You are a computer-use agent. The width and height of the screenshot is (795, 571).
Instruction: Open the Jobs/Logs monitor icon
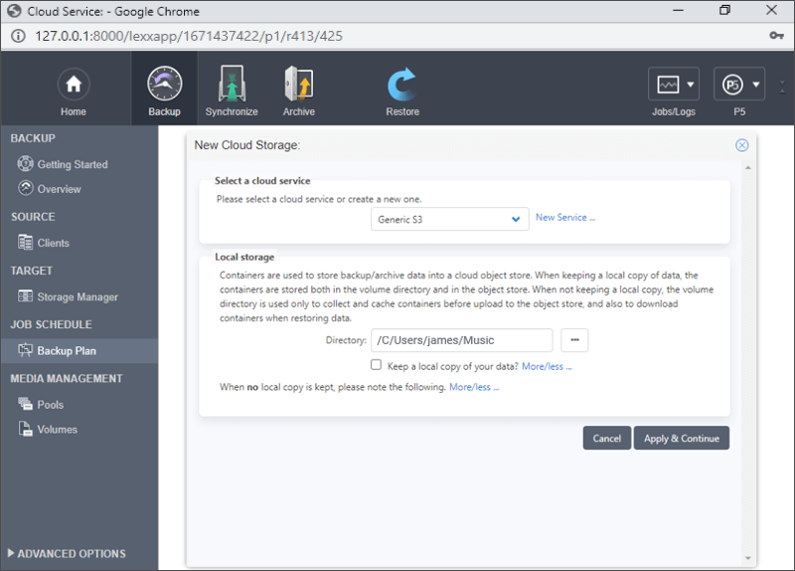668,85
